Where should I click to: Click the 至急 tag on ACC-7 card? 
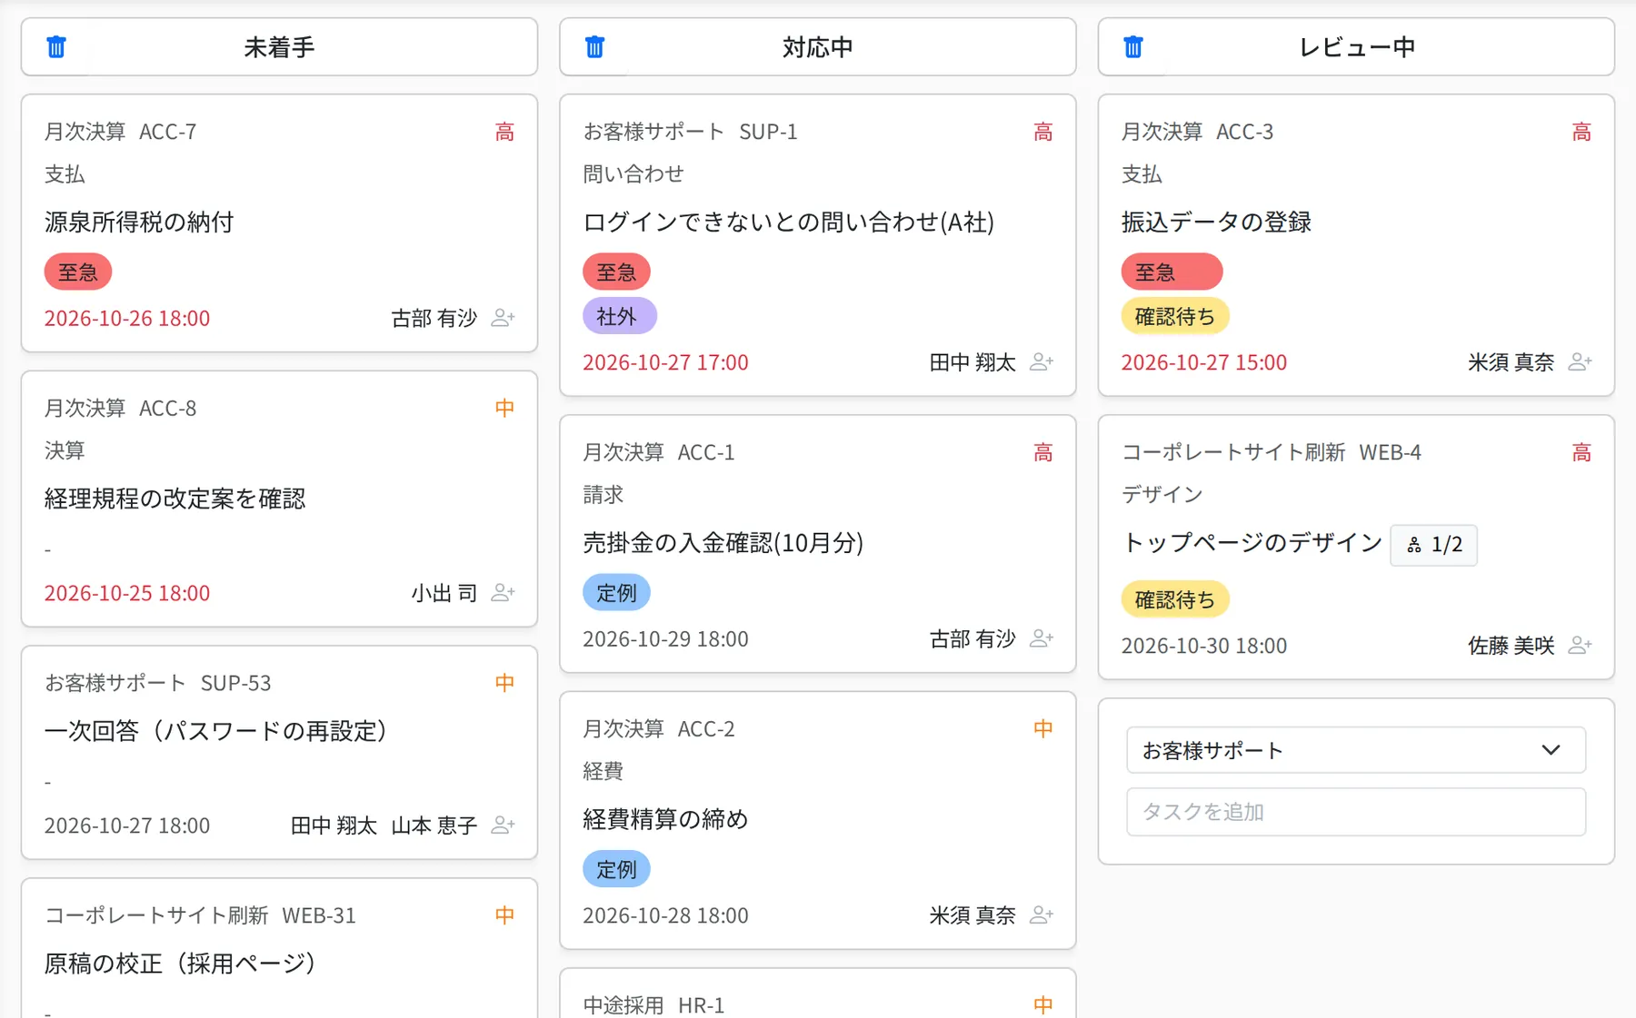(x=78, y=272)
